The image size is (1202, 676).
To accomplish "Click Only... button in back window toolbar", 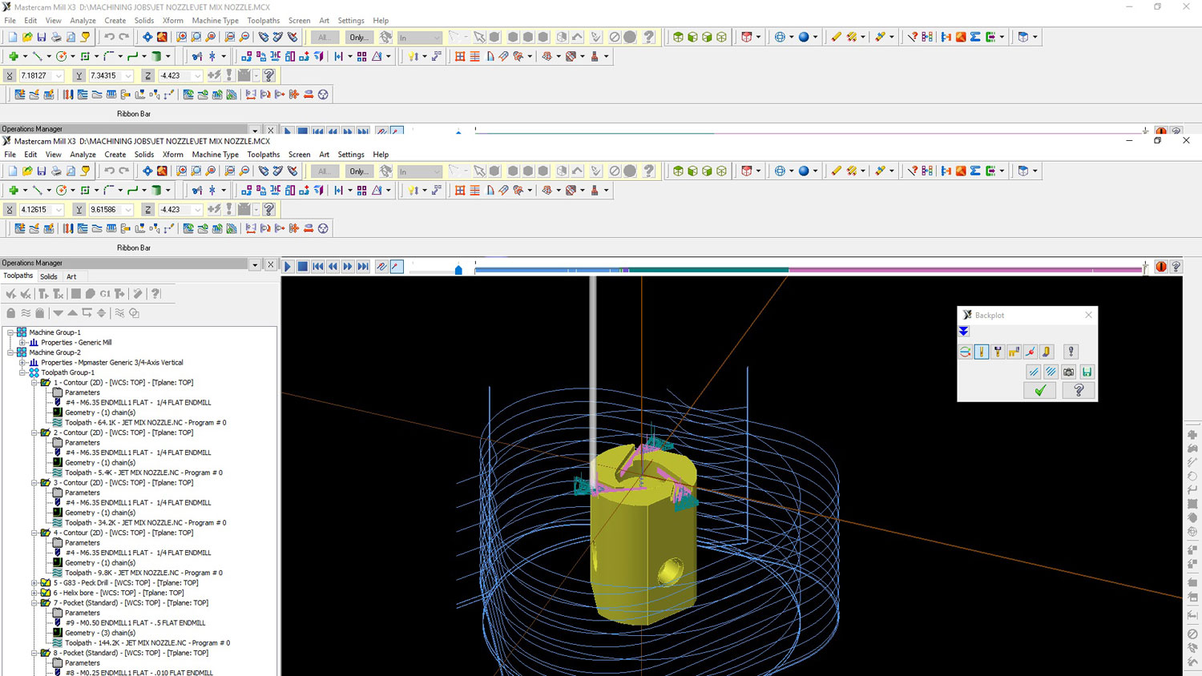I will point(359,37).
